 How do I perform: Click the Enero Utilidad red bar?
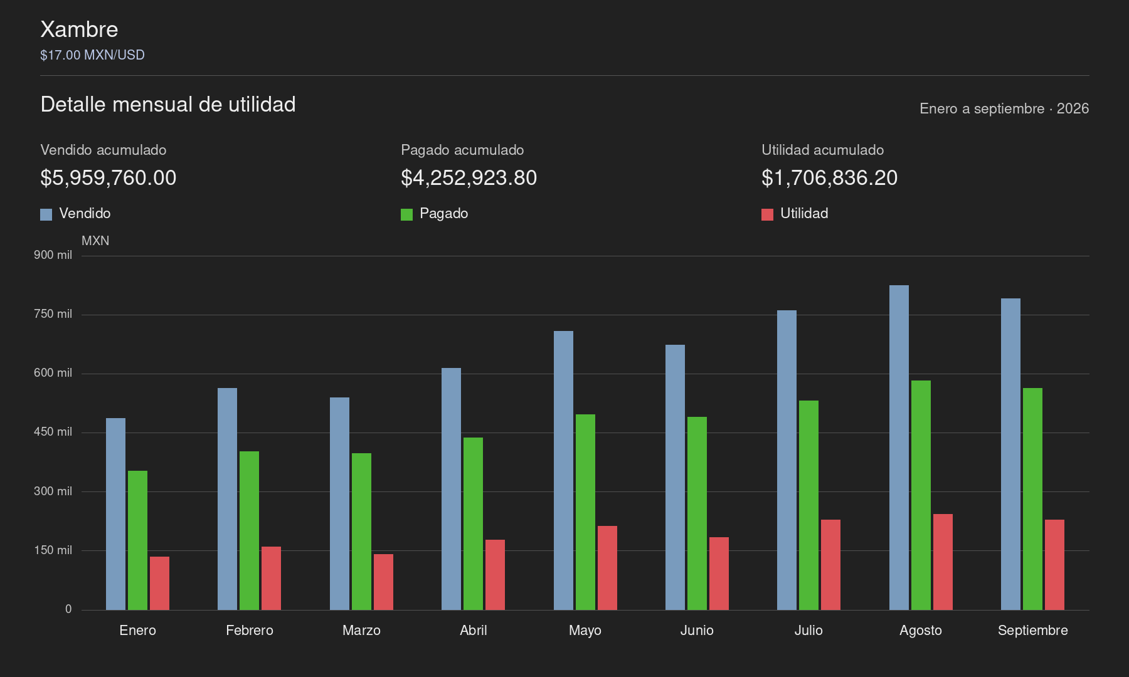click(159, 583)
